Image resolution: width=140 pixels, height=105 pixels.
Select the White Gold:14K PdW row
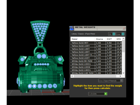click(96, 73)
